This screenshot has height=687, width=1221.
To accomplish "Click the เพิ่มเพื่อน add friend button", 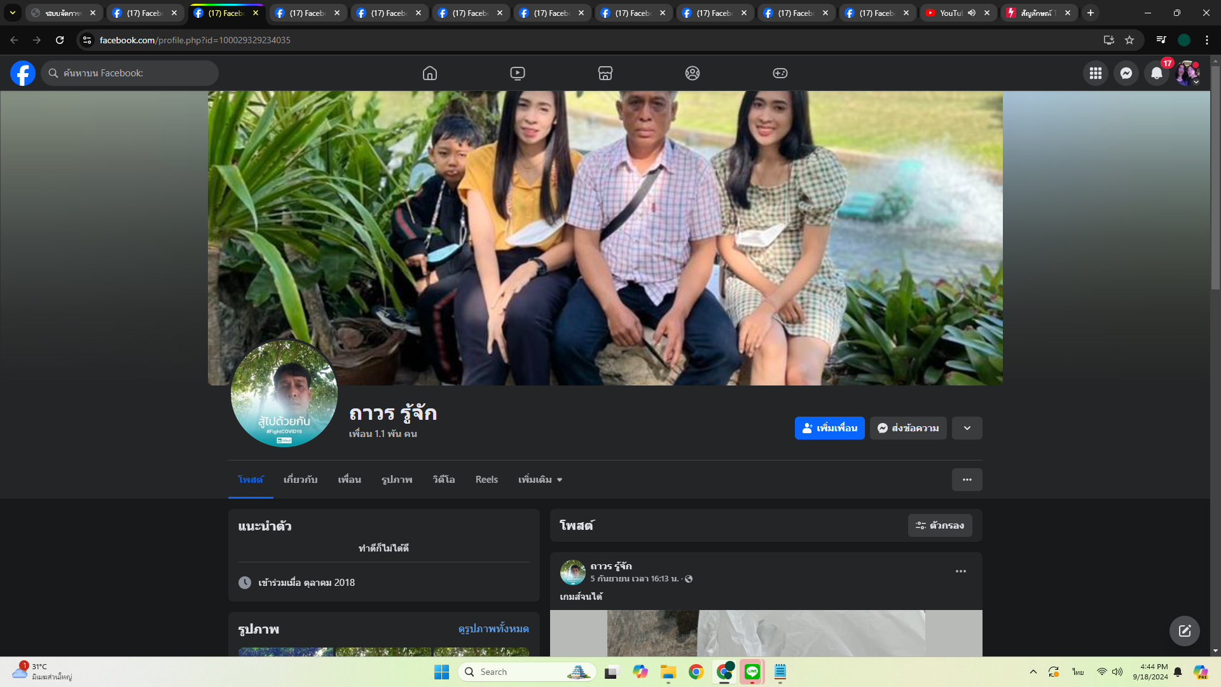I will [829, 428].
